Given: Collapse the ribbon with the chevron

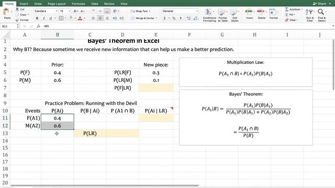Looking at the screenshot, I should click(x=330, y=4).
